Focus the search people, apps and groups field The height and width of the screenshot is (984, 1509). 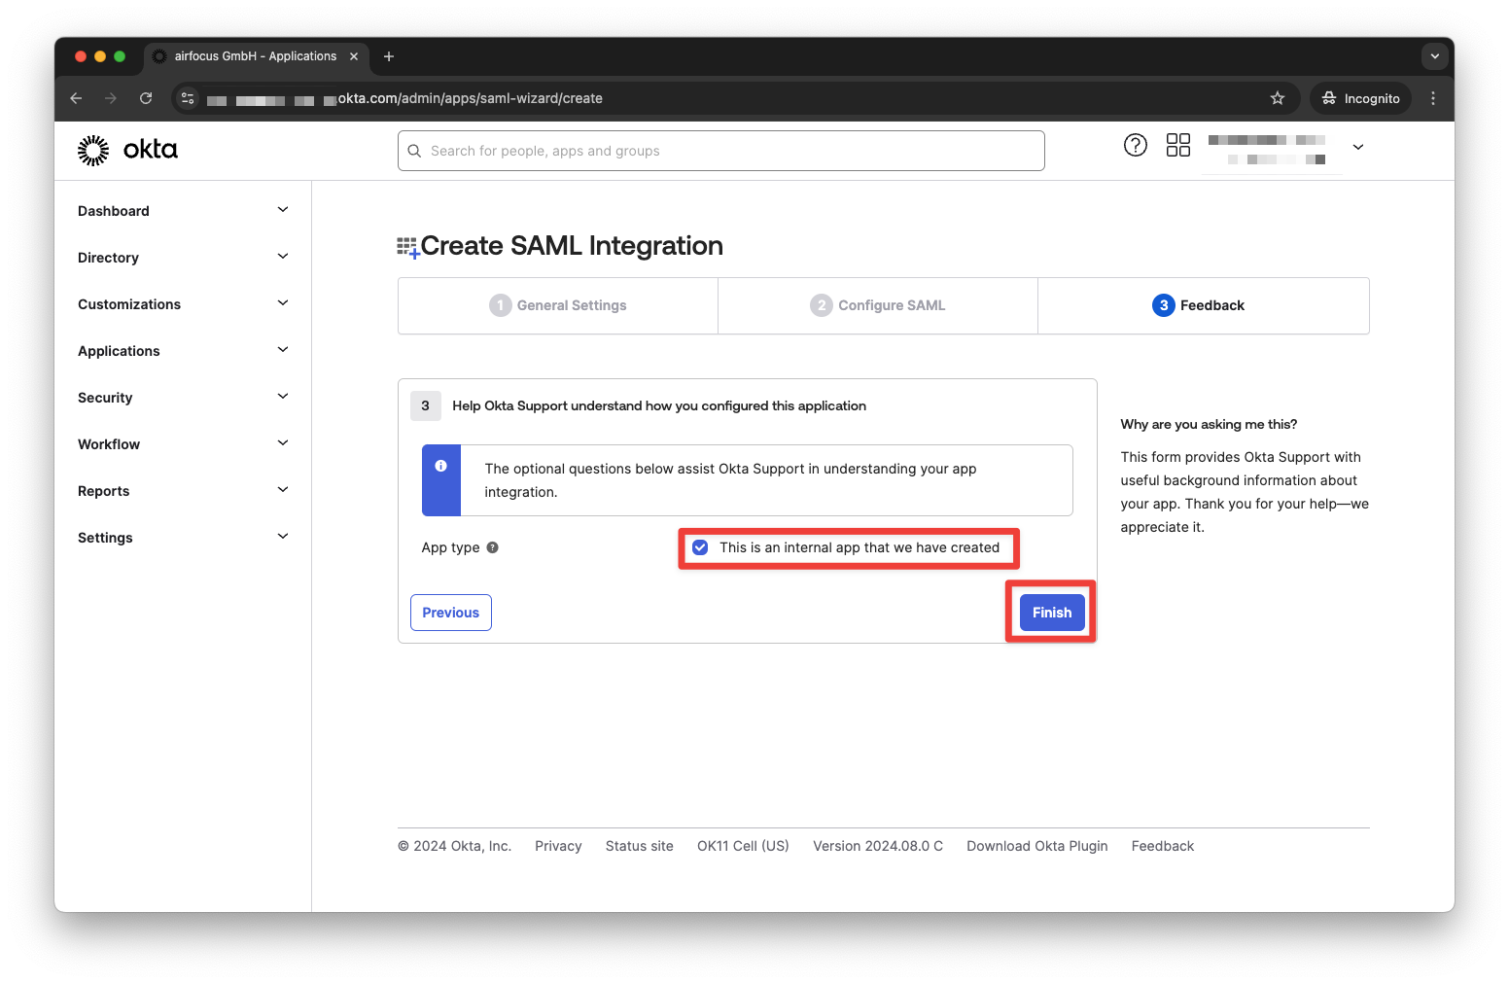721,151
